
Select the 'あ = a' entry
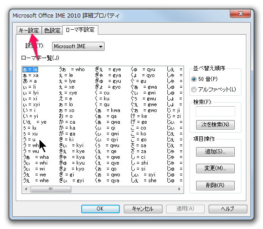click(x=30, y=81)
